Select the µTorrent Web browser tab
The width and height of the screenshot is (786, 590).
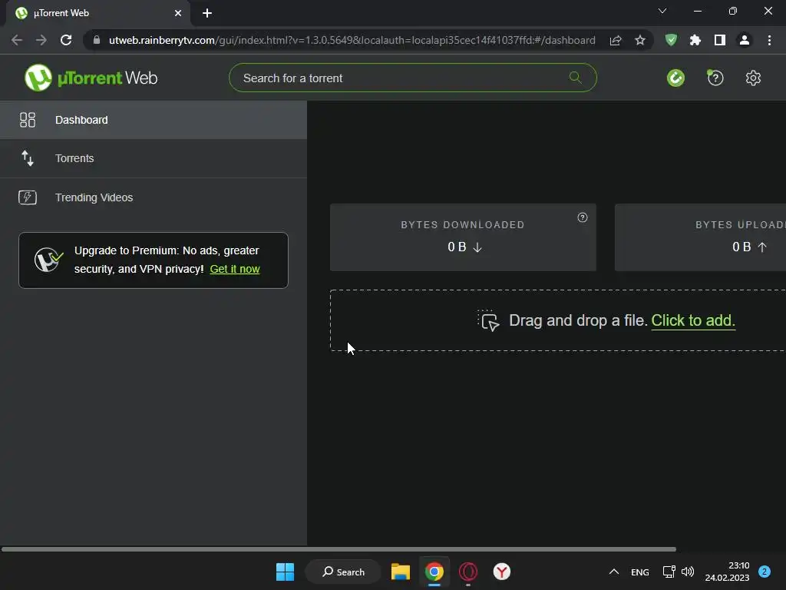pyautogui.click(x=97, y=13)
